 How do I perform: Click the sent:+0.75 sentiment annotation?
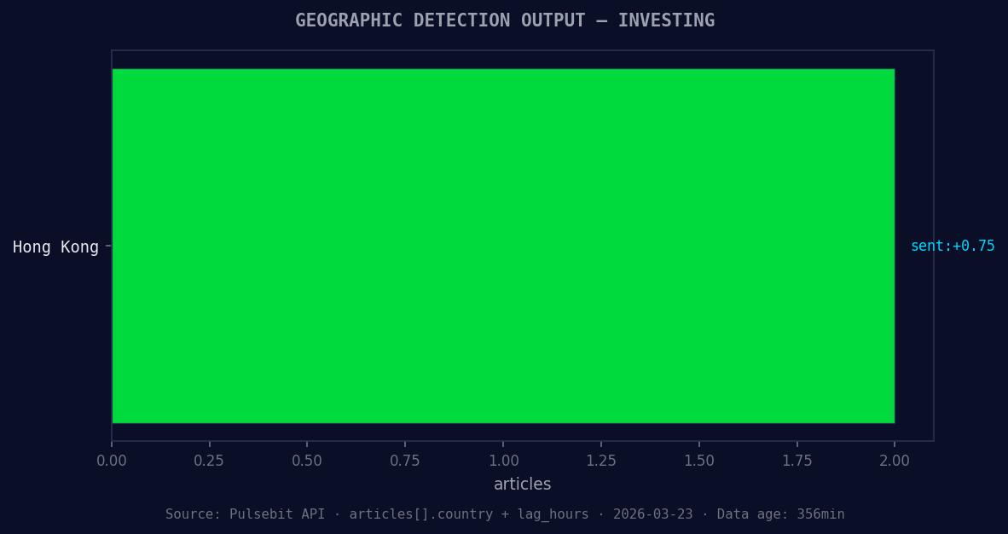tap(953, 246)
